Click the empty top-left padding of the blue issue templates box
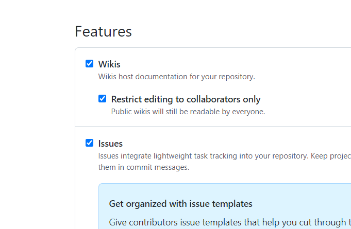The width and height of the screenshot is (351, 229). point(103,189)
